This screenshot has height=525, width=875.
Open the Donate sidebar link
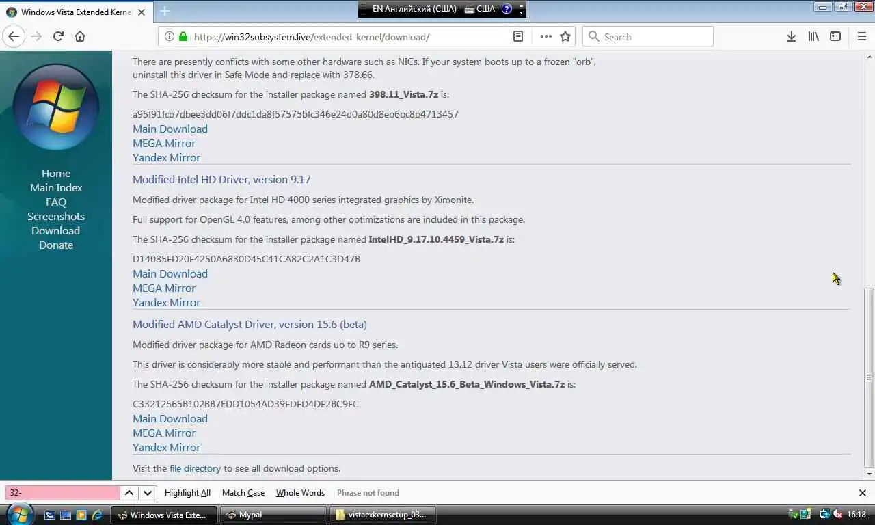[x=56, y=245]
